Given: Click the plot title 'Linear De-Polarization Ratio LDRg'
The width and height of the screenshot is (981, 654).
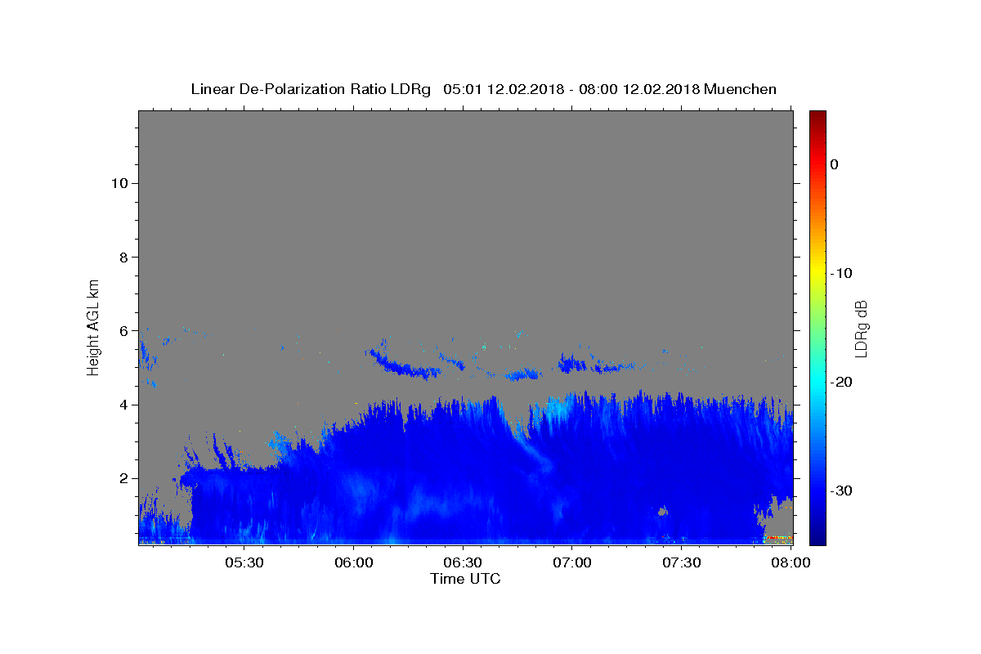Looking at the screenshot, I should 311,89.
